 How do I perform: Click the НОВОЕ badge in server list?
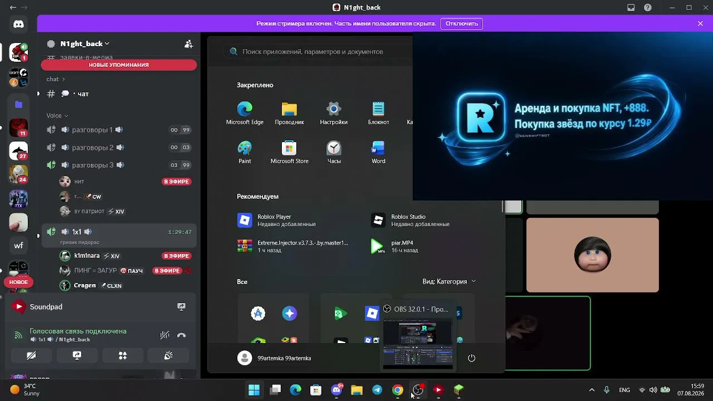coord(18,282)
